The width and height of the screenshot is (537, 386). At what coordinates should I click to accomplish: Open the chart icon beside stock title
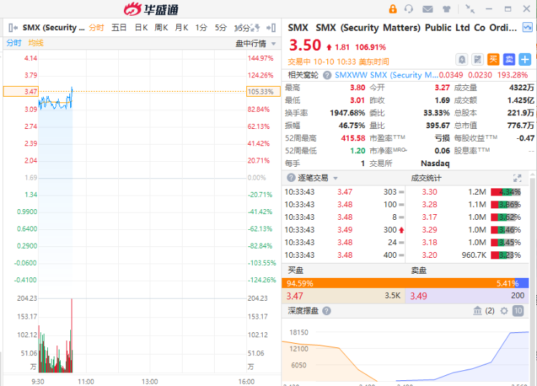point(527,27)
